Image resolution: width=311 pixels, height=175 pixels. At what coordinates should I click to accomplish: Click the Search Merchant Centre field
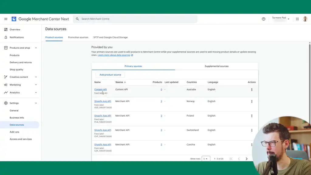tap(135, 19)
